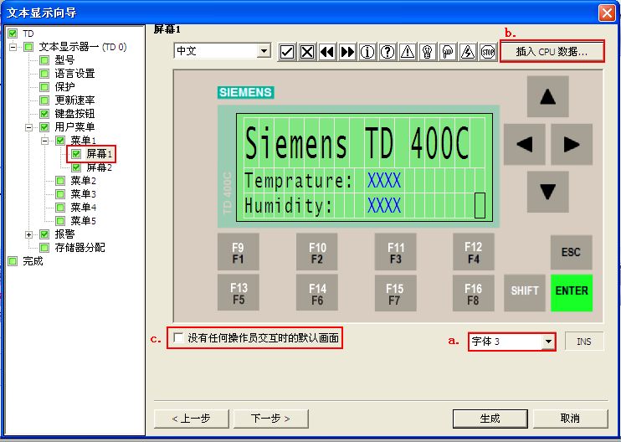
Task: Open the 字体 3 font dropdown
Action: (548, 342)
